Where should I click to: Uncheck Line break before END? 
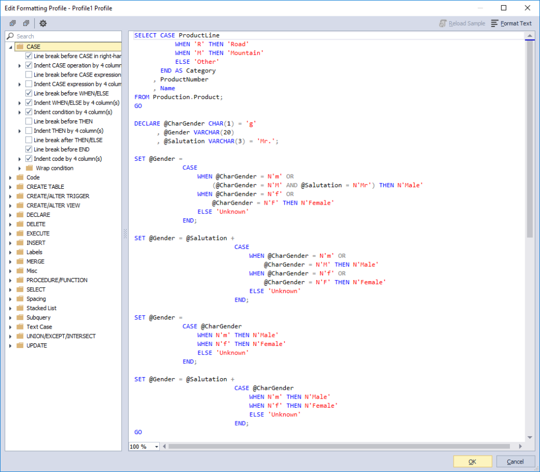(29, 149)
